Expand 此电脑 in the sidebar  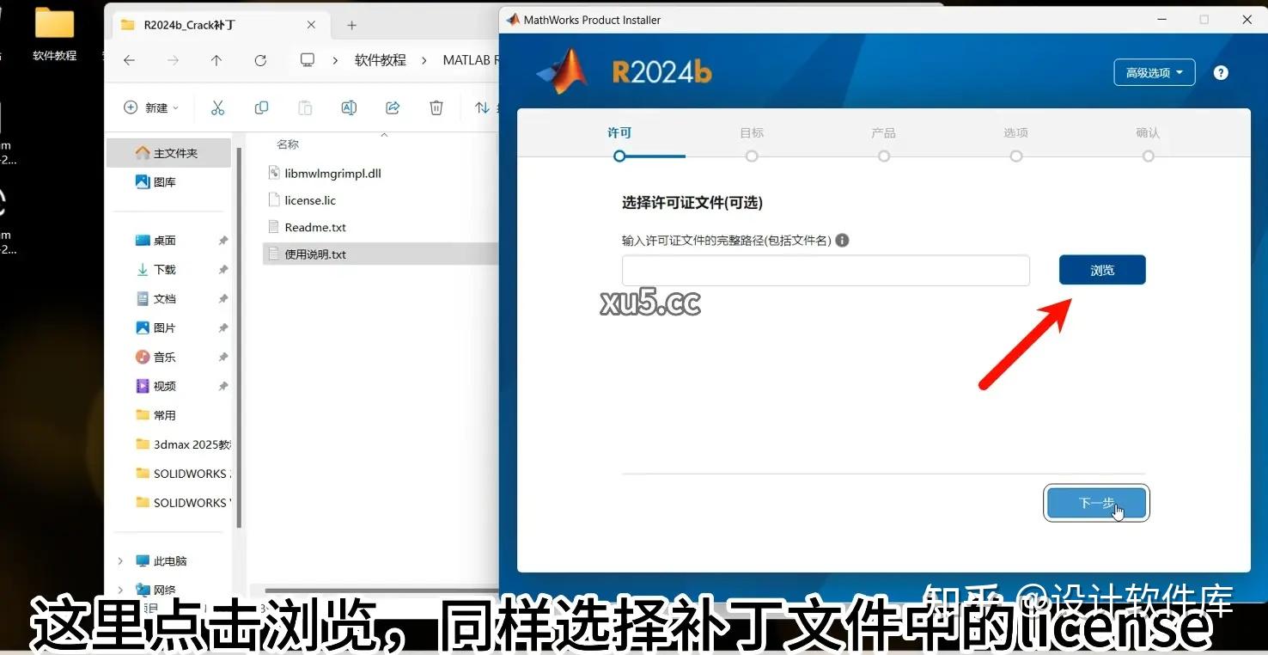120,560
